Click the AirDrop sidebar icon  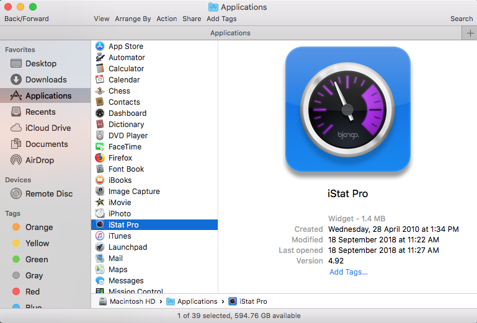(16, 160)
